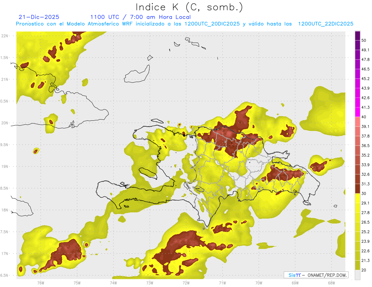Click the colorbar label '27.8'
The image size is (372, 287).
(x=365, y=213)
